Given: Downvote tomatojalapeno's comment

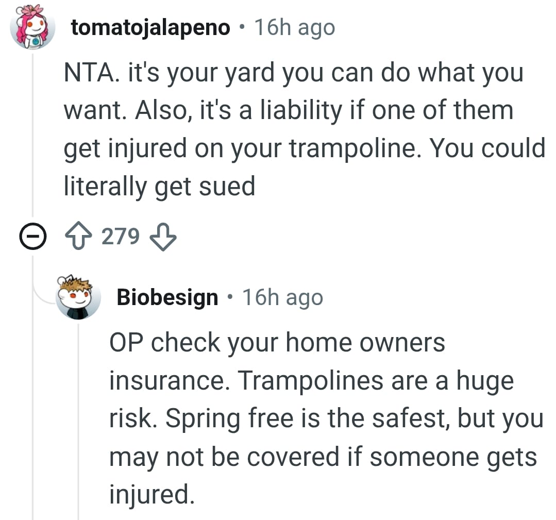Looking at the screenshot, I should [163, 237].
